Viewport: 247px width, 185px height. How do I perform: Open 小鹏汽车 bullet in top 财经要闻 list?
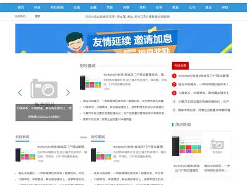[x=124, y=113]
